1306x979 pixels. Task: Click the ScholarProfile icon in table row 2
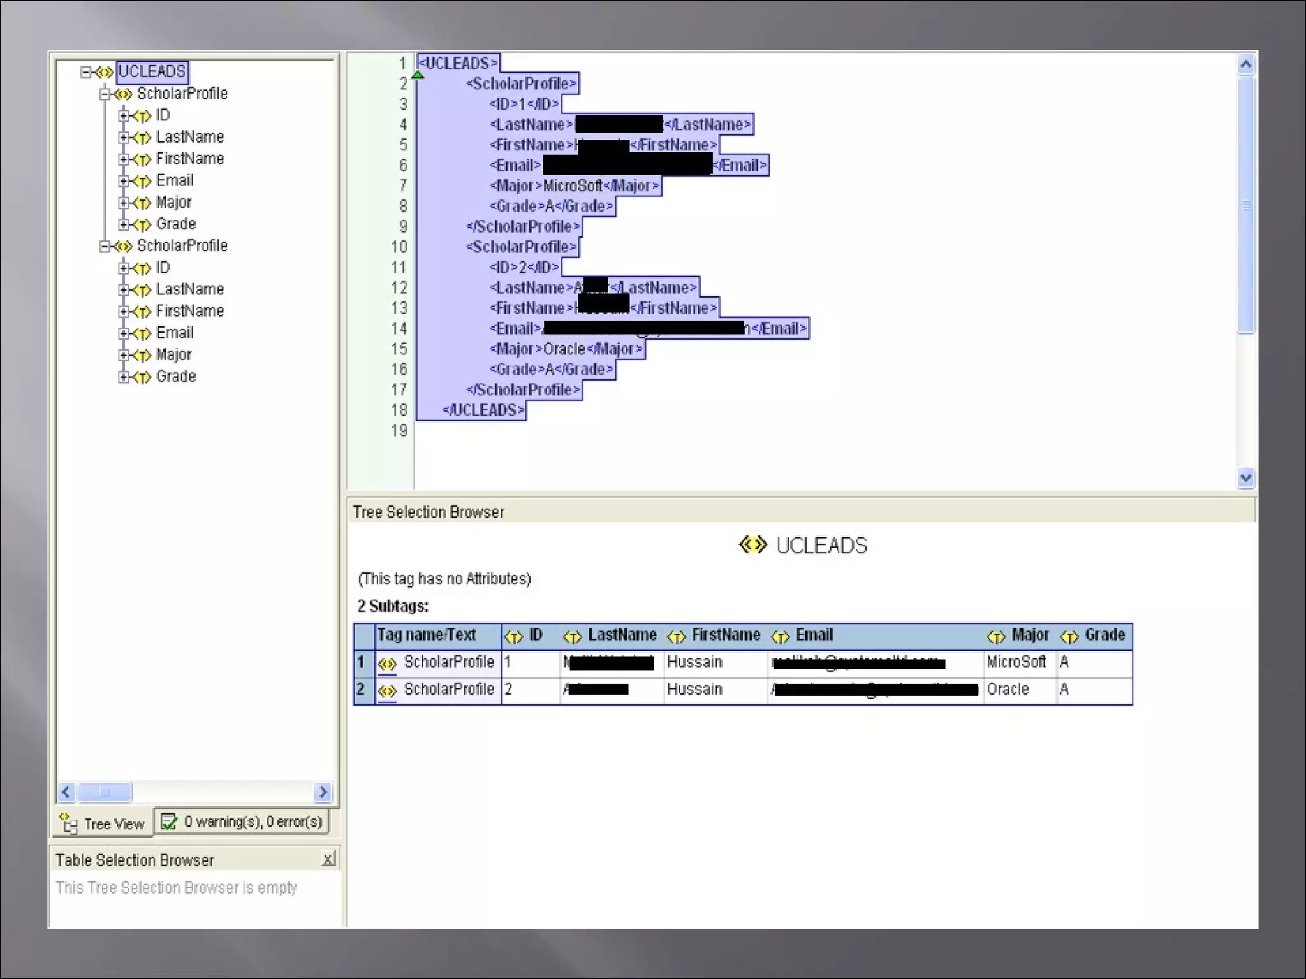(x=387, y=690)
